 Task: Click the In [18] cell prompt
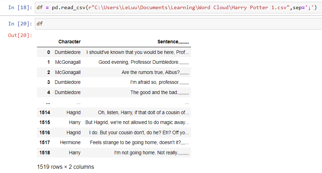pos(20,8)
